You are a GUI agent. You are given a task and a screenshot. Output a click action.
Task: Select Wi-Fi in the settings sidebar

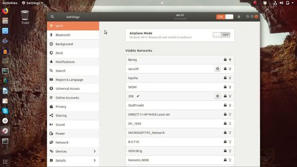click(73, 26)
